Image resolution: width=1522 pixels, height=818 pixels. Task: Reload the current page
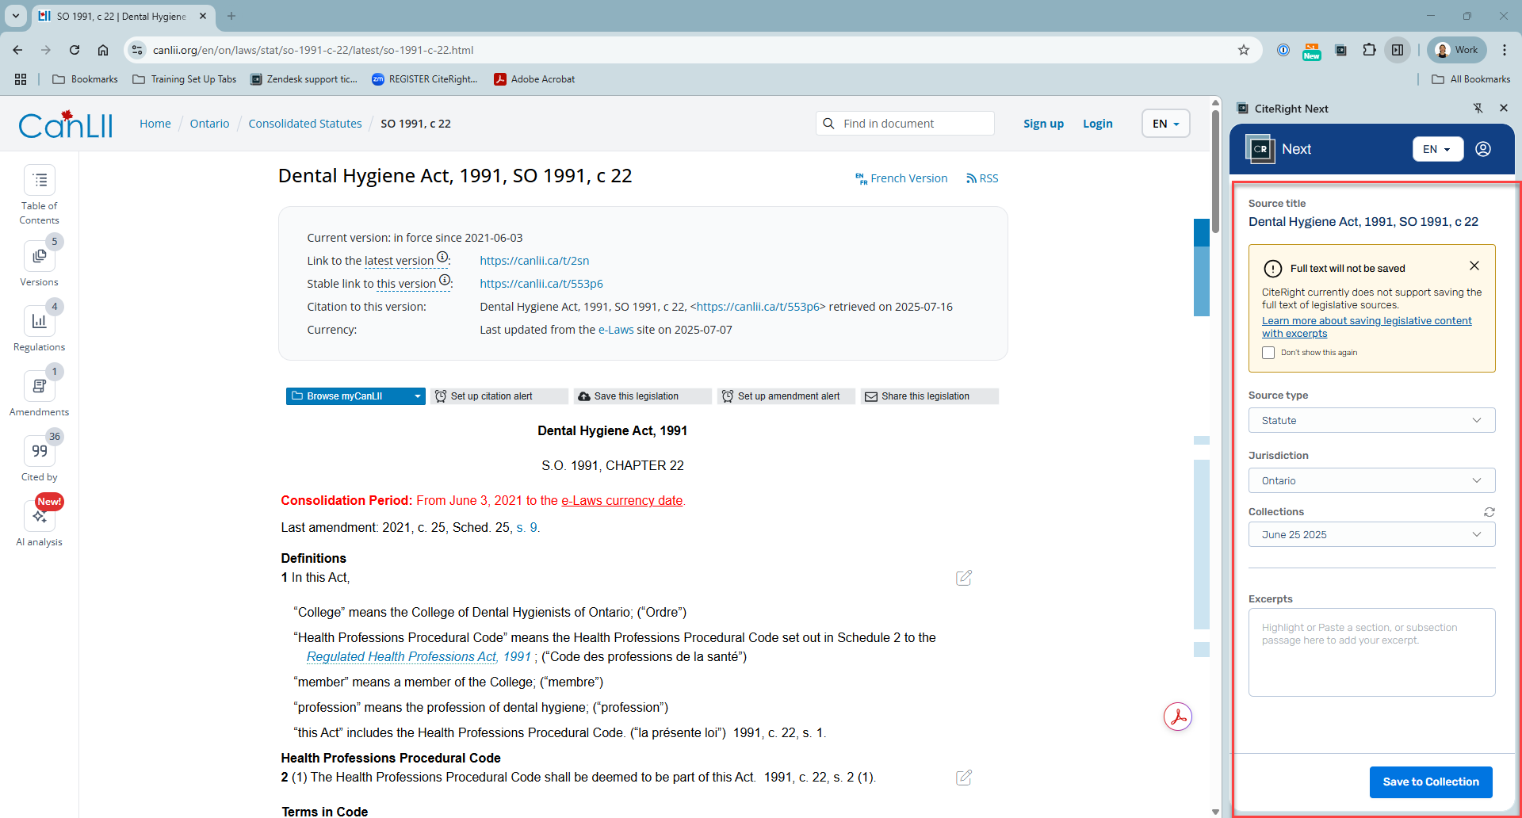point(75,50)
